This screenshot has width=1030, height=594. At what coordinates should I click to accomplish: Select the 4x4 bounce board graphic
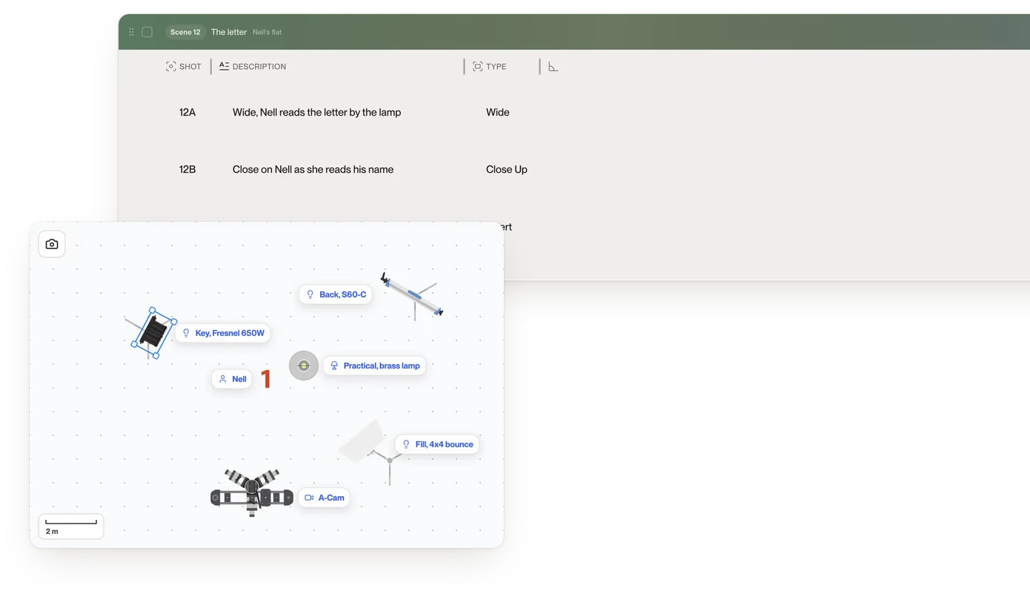pos(363,441)
